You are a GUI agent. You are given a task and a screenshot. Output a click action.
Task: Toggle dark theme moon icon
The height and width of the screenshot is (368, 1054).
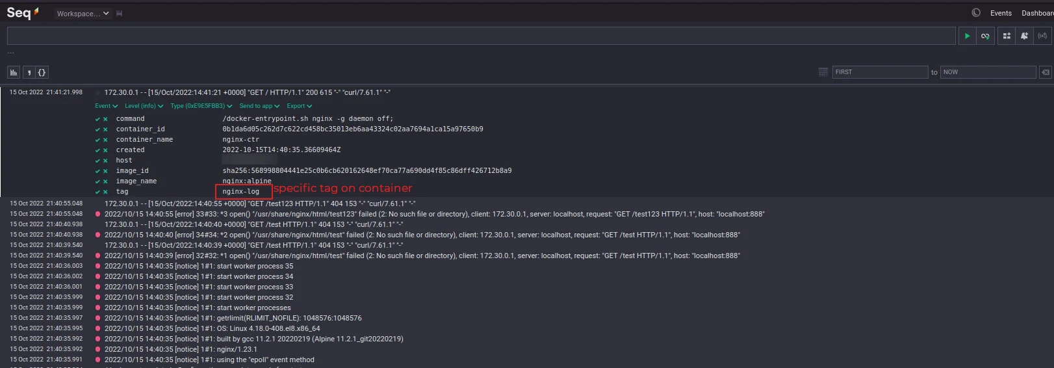coord(975,12)
